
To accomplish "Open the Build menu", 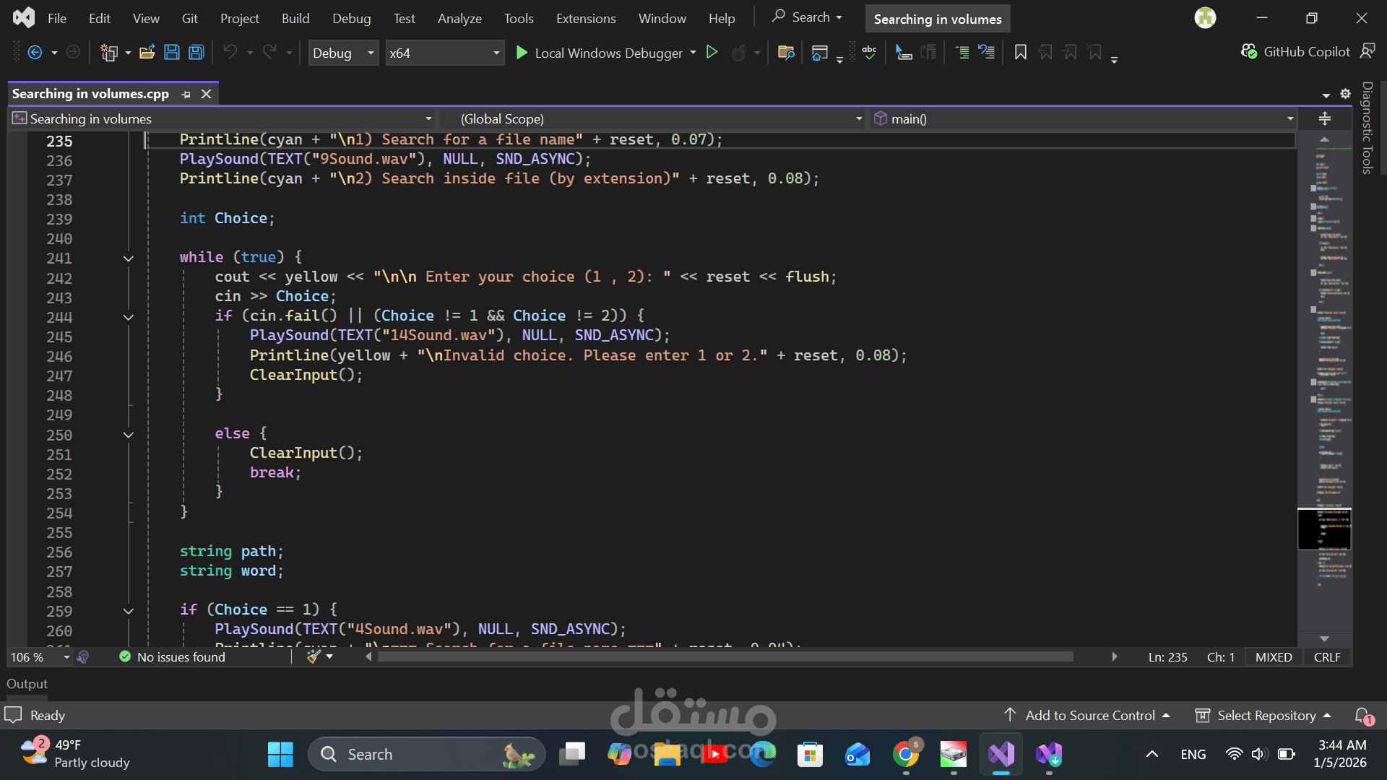I will pos(295,18).
